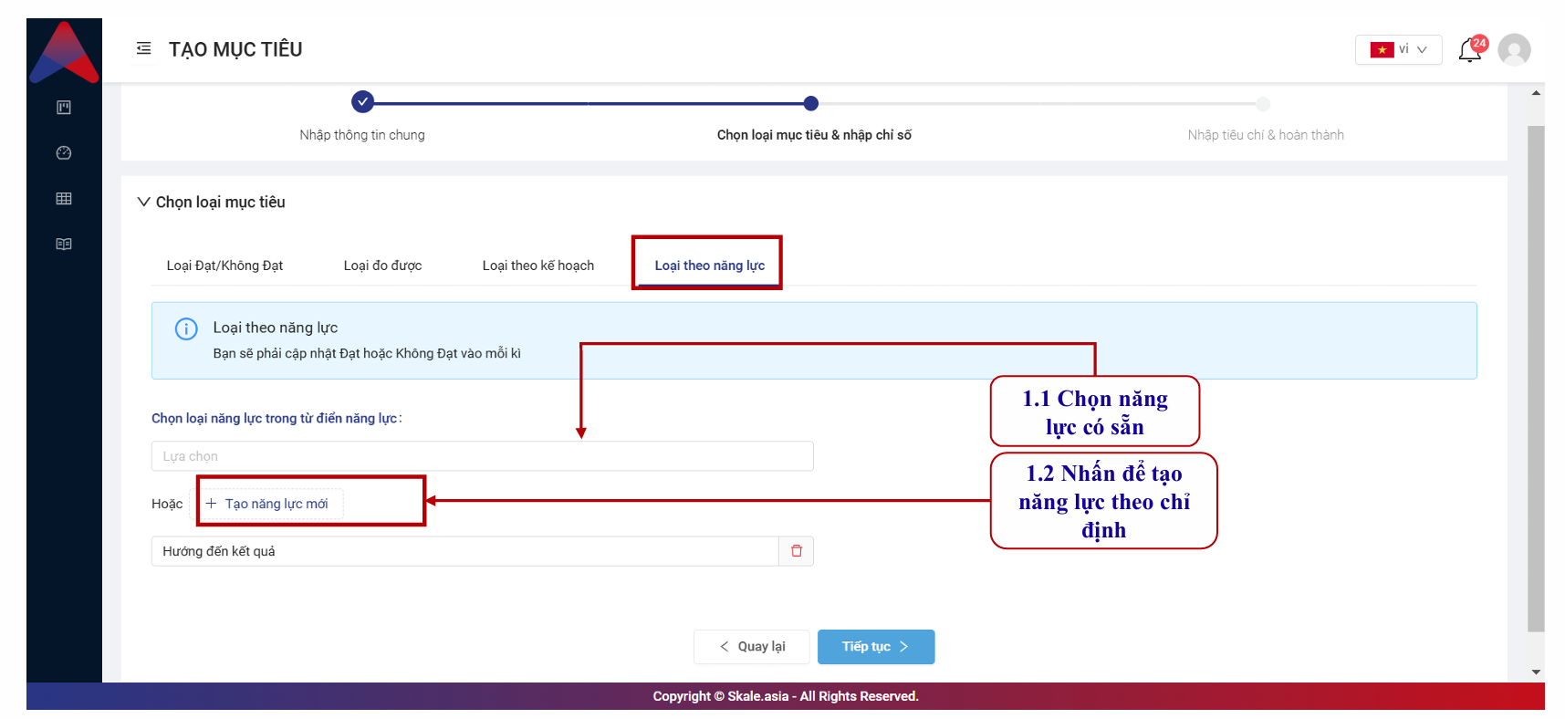Open the 'Lựa chọn' competency dropdown
Viewport: 1565px width, 719px height.
(482, 456)
